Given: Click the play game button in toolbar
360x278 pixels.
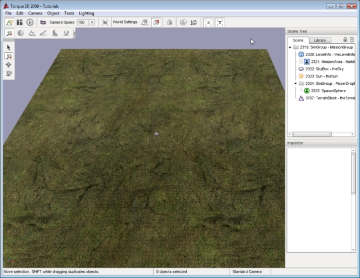Looking at the screenshot, I should tap(30, 22).
